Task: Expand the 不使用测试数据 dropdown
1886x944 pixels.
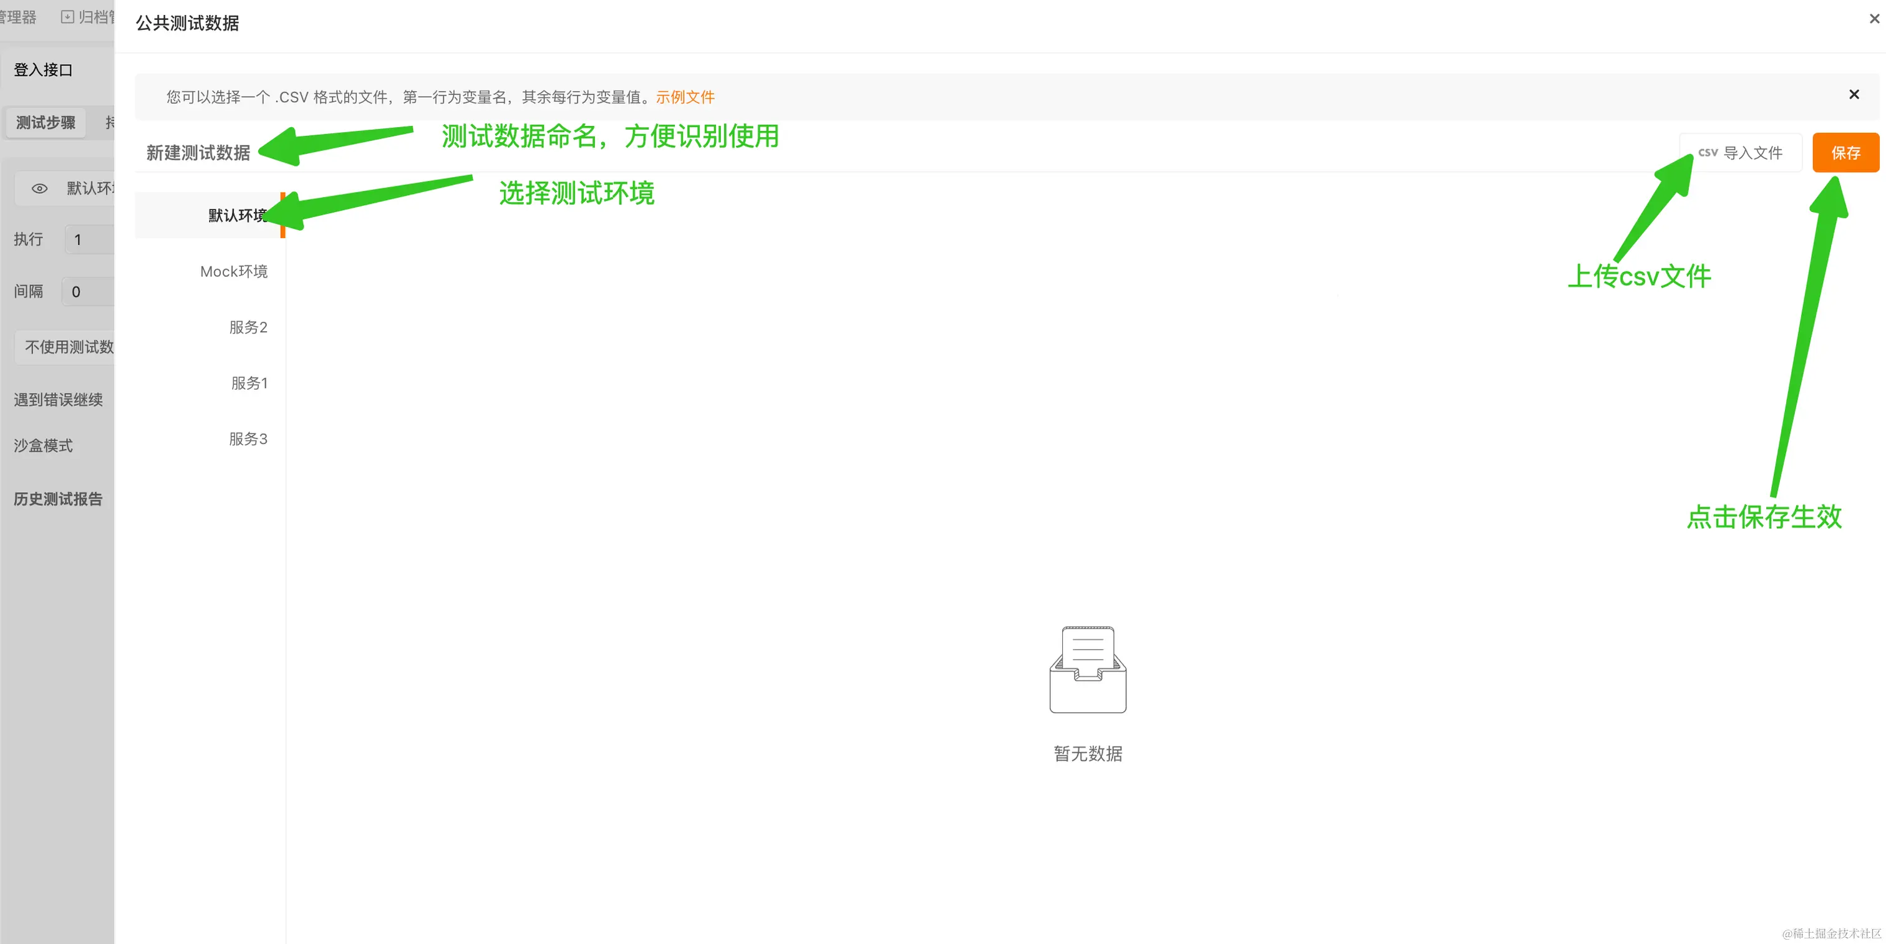Action: tap(68, 347)
